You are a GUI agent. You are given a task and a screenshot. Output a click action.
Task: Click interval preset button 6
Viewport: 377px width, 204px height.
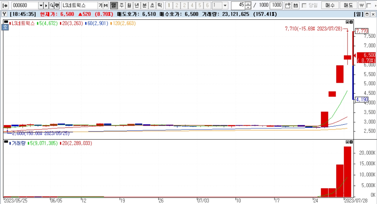pyautogui.click(x=207, y=5)
